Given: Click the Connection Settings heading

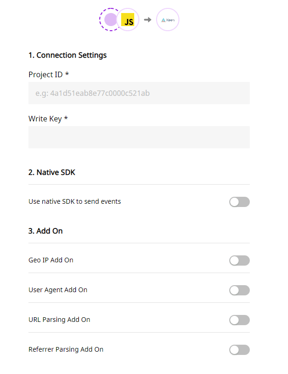Looking at the screenshot, I should pos(68,55).
